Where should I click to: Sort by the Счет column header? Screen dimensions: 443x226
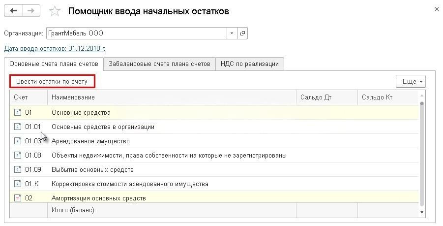click(x=29, y=97)
